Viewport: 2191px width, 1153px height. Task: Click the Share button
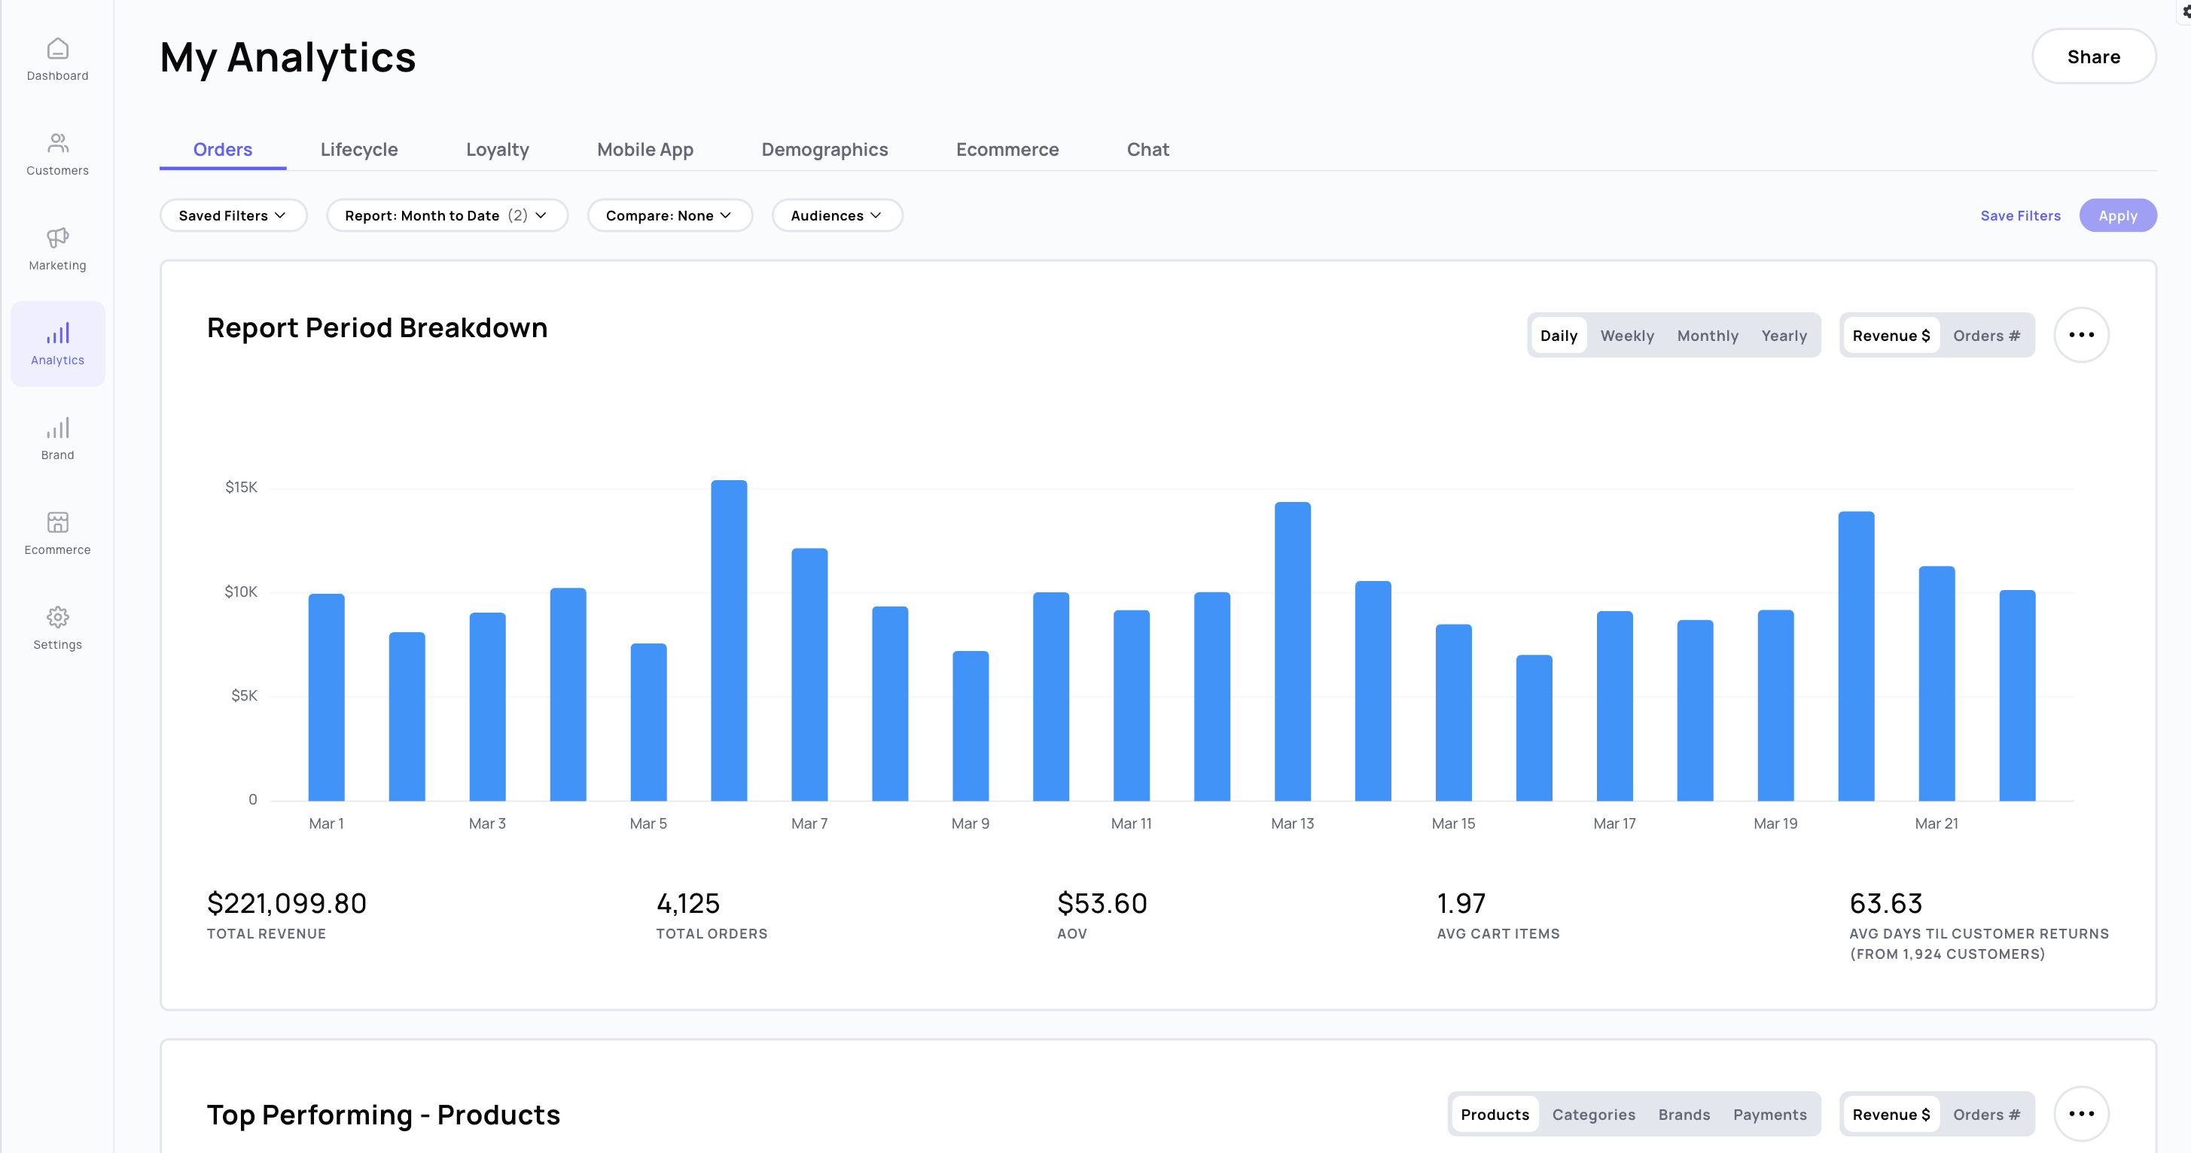pyautogui.click(x=2092, y=57)
